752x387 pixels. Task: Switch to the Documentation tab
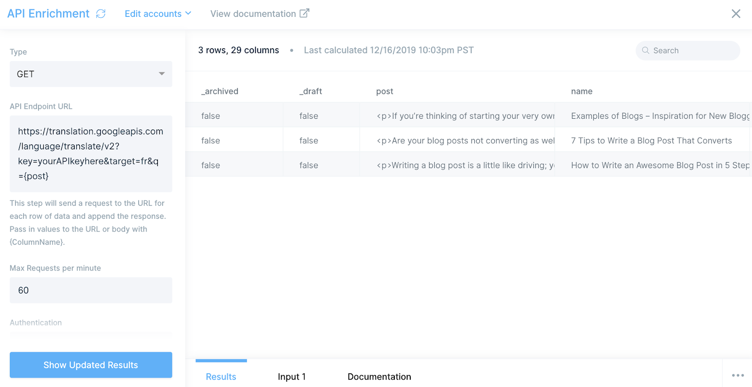(379, 377)
